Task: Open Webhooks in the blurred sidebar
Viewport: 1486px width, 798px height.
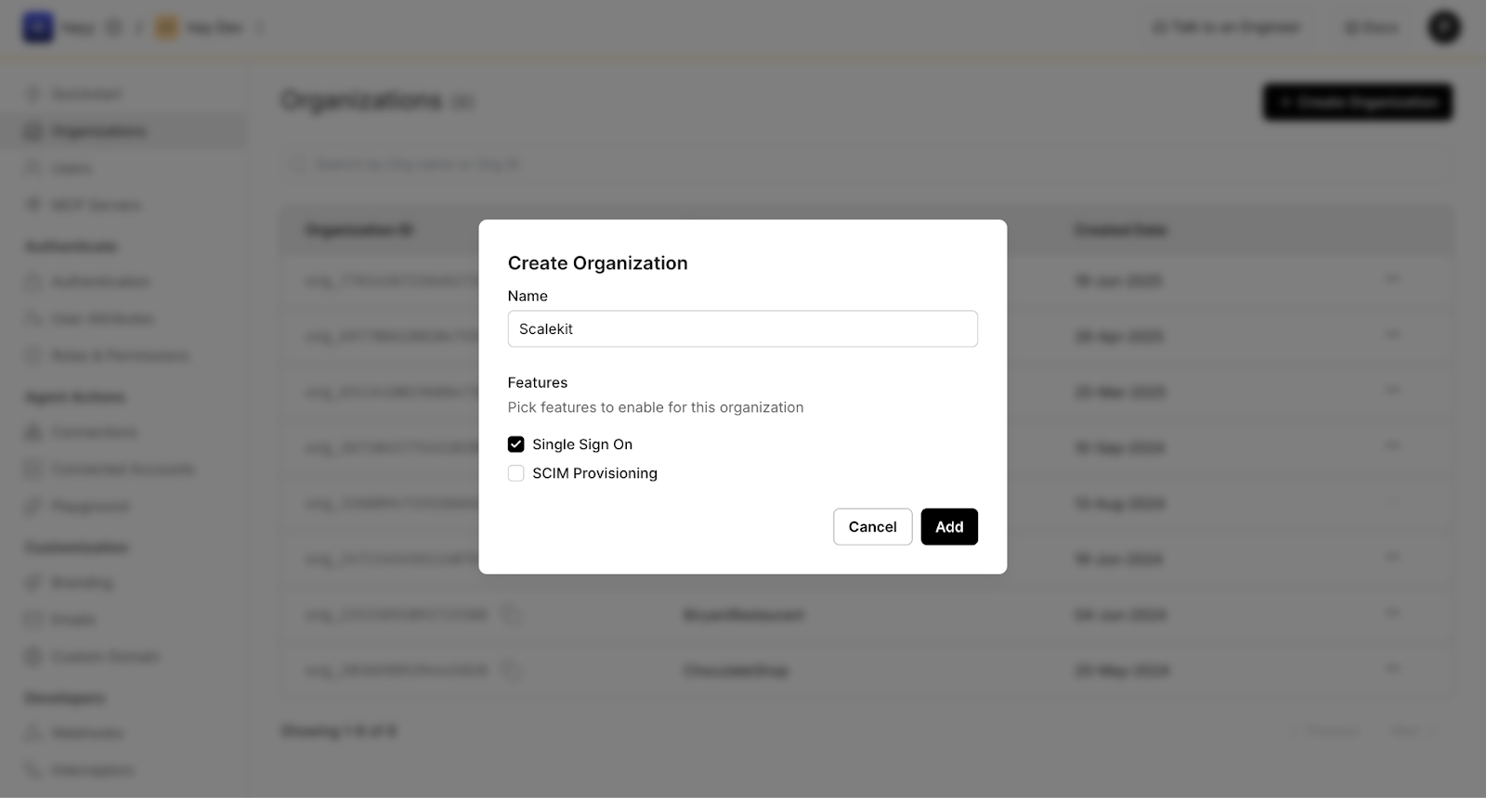Action: pos(124,733)
